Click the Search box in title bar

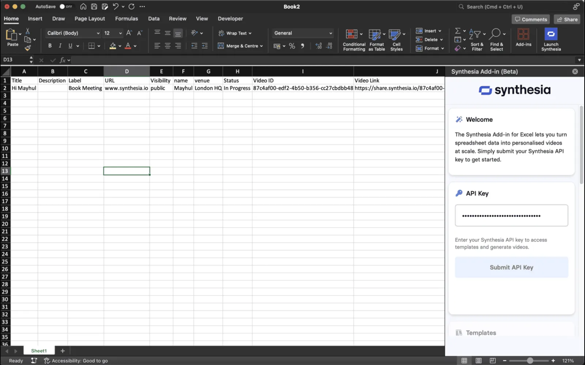pos(512,7)
